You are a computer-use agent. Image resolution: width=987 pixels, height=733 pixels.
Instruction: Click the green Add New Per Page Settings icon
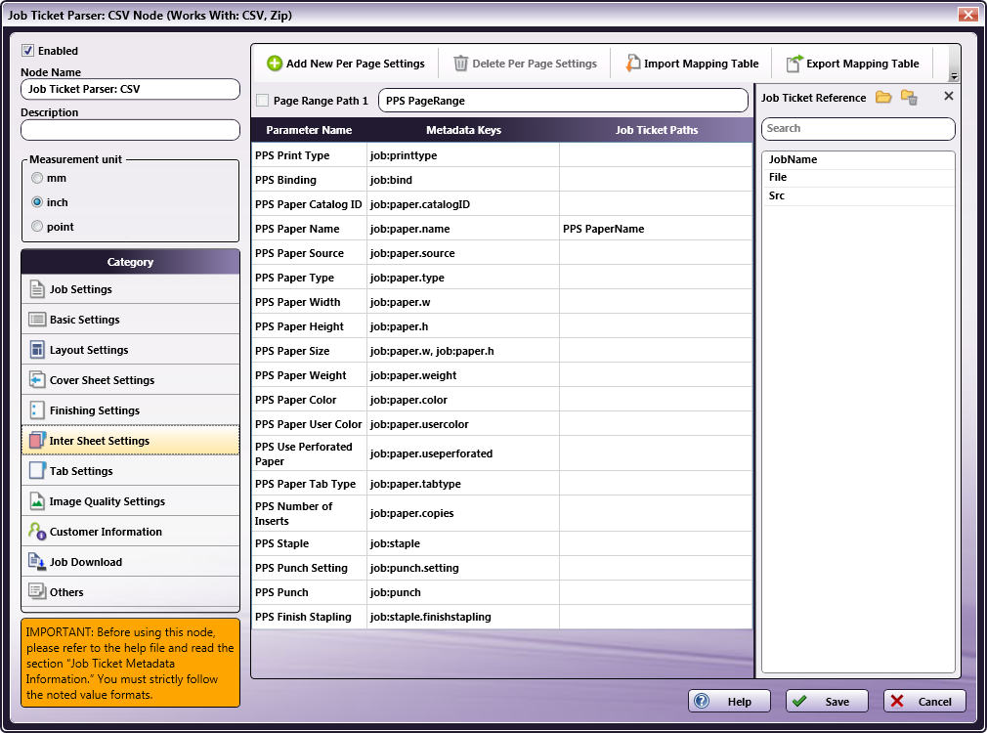pos(275,64)
